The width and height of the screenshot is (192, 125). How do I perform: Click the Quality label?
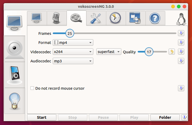point(129,52)
